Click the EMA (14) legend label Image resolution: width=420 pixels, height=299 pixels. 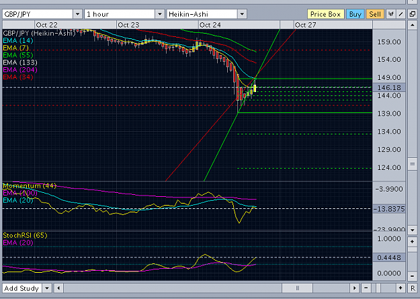18,41
